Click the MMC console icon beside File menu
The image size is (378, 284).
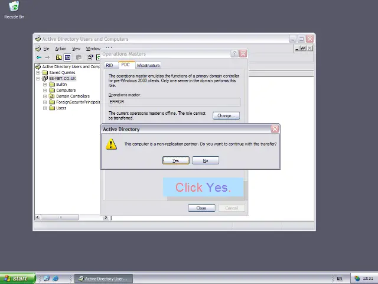coord(38,49)
